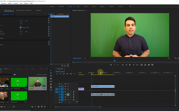
Task: Select the Pen tool
Action: point(51,84)
